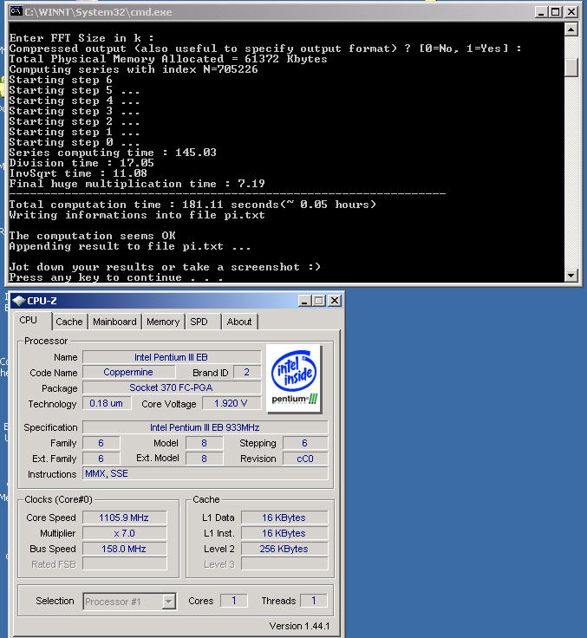
Task: Open the Memory tab in CPU-Z
Action: (163, 322)
